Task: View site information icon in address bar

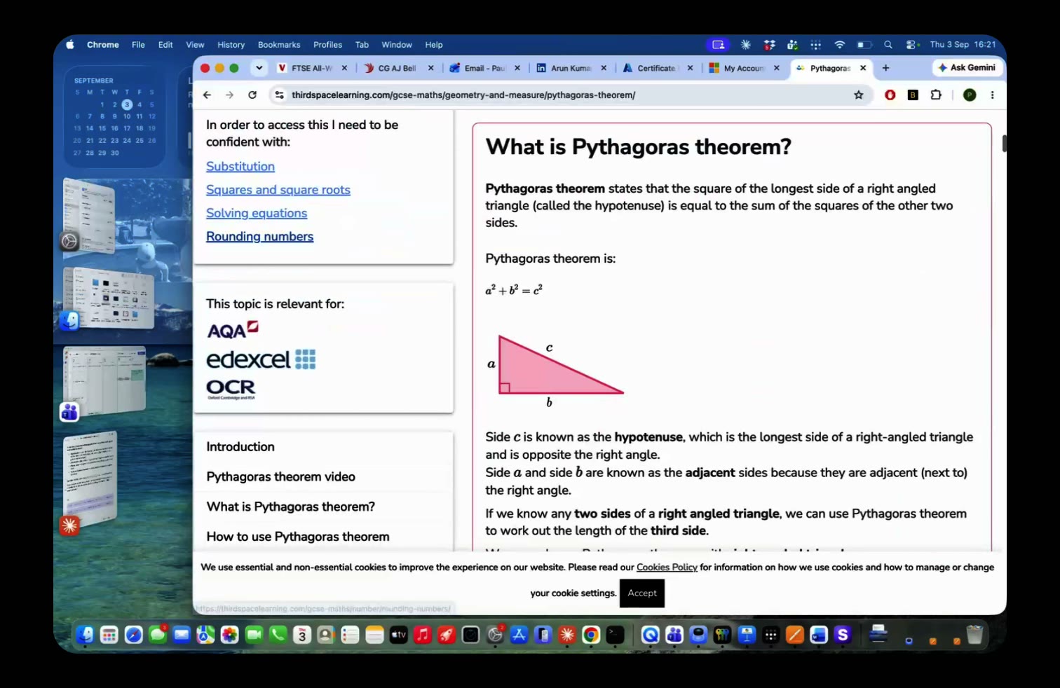Action: 279,95
